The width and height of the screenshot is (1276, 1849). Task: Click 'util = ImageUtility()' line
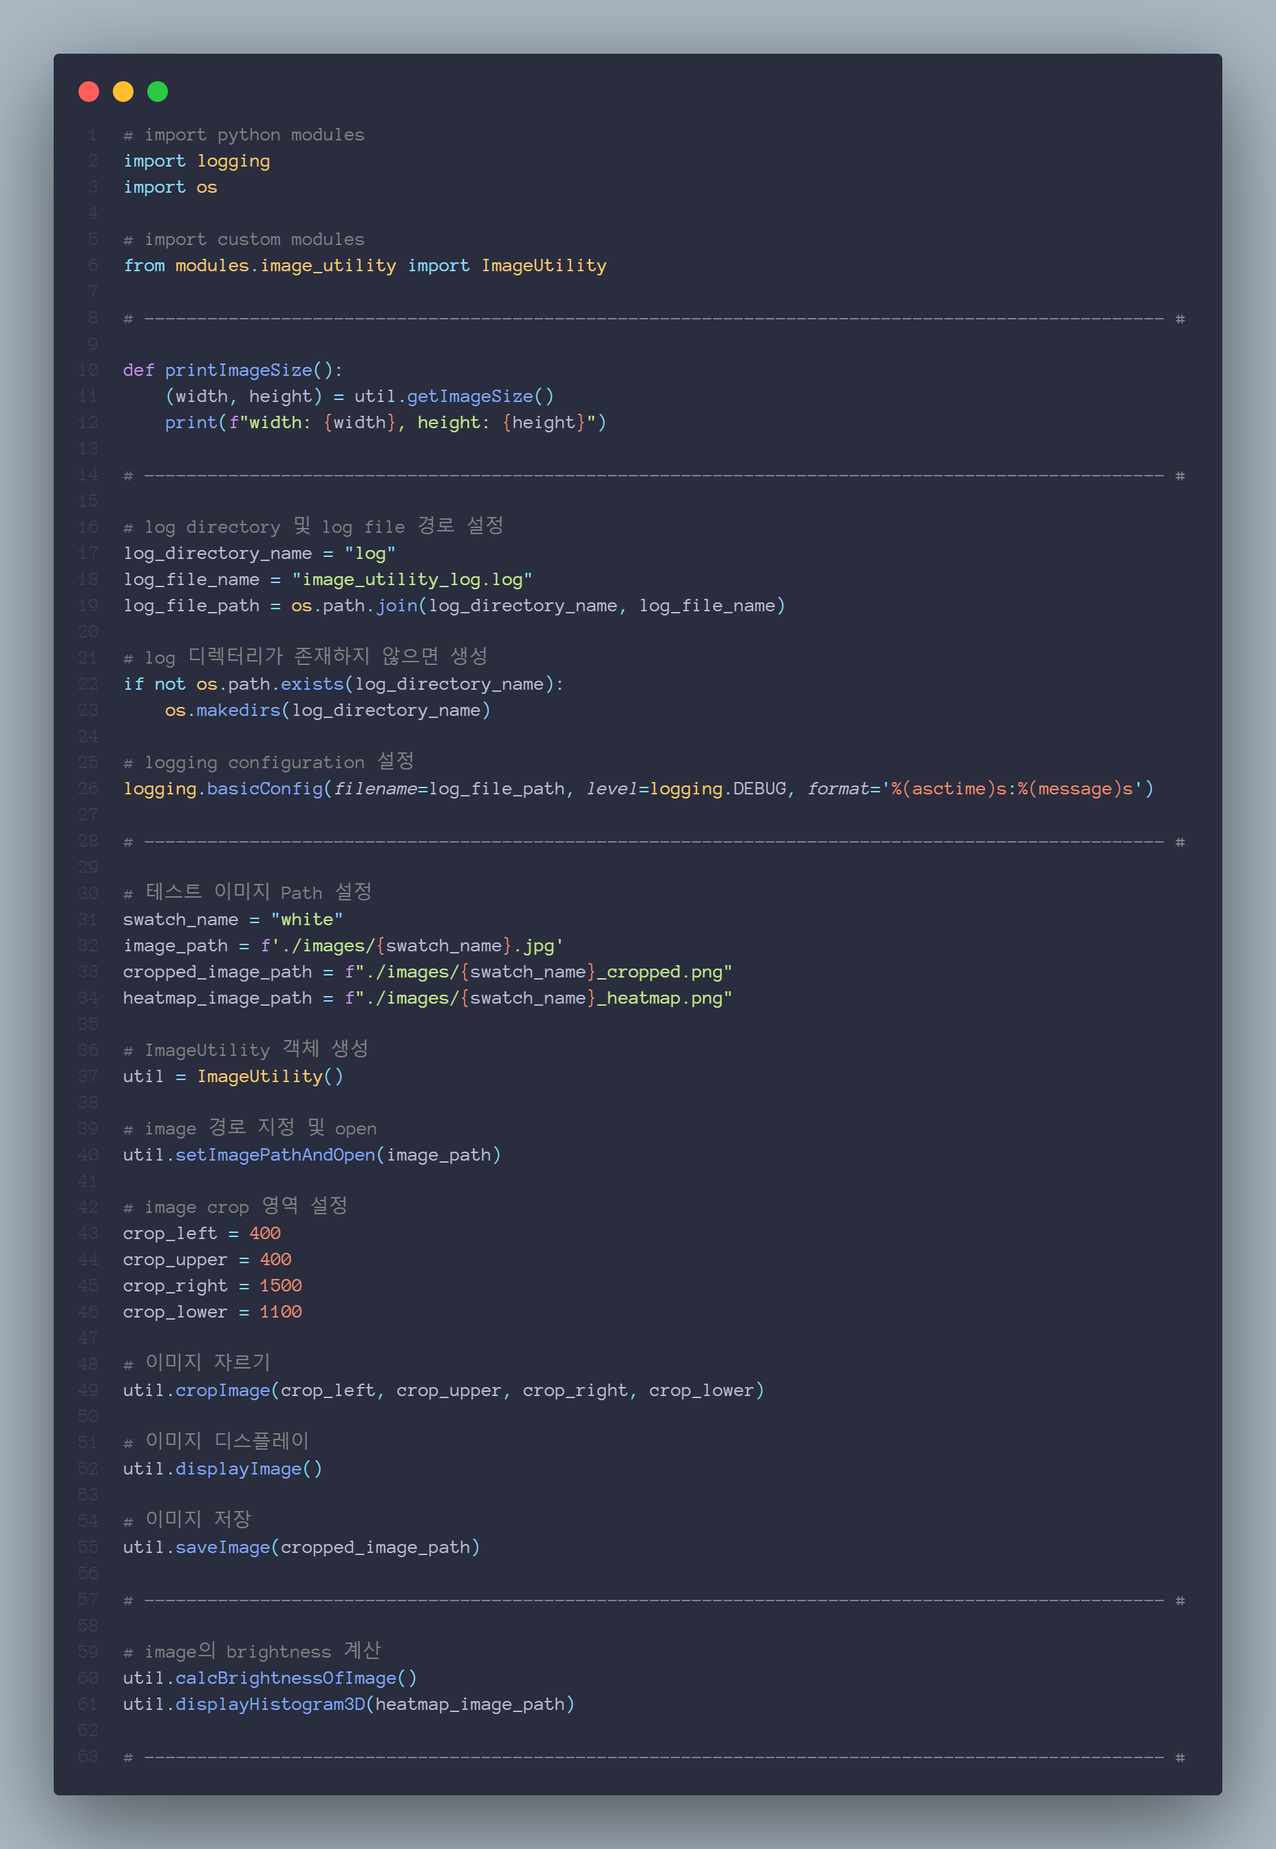coord(233,1077)
